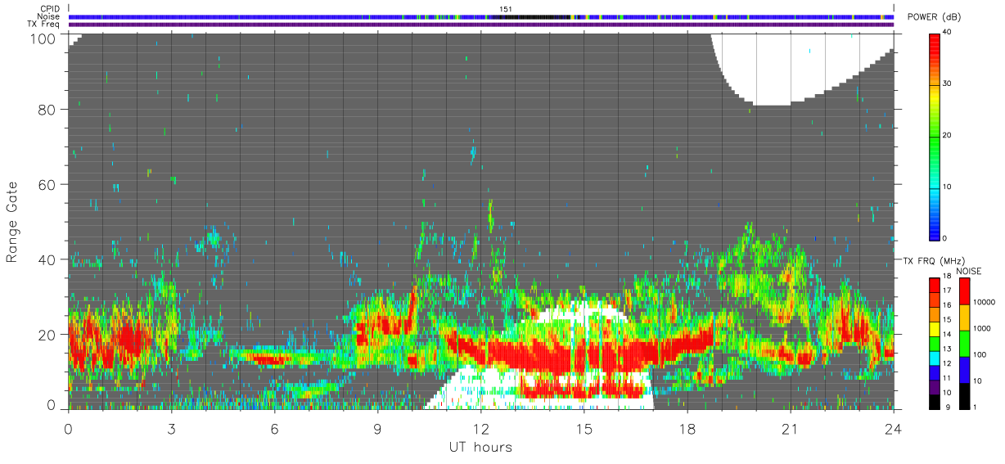Click the "100" range gate axis tick
The image size is (1005, 464).
pyautogui.click(x=43, y=38)
